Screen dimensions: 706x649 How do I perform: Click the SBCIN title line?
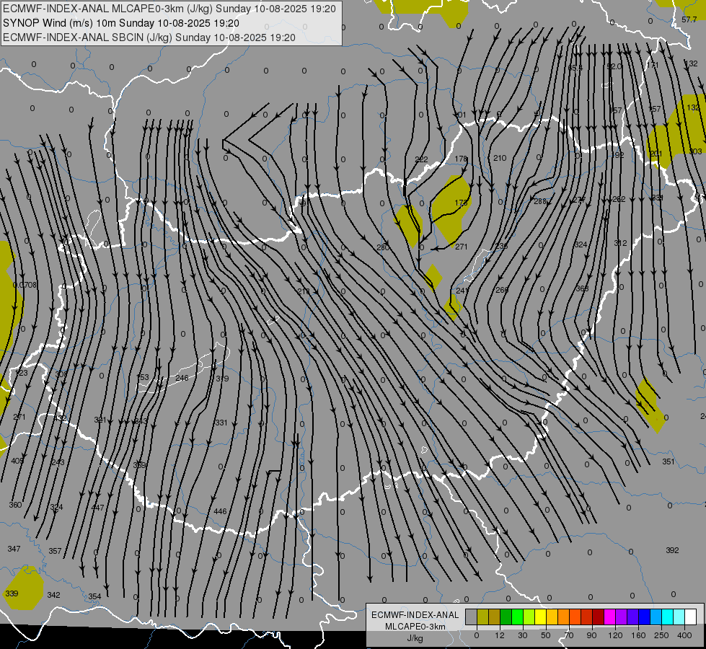point(149,37)
